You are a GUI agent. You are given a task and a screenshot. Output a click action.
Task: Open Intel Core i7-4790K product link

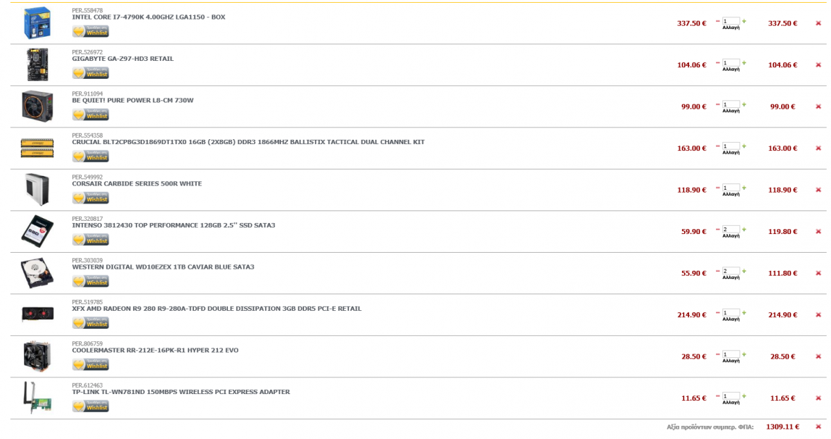coord(148,17)
